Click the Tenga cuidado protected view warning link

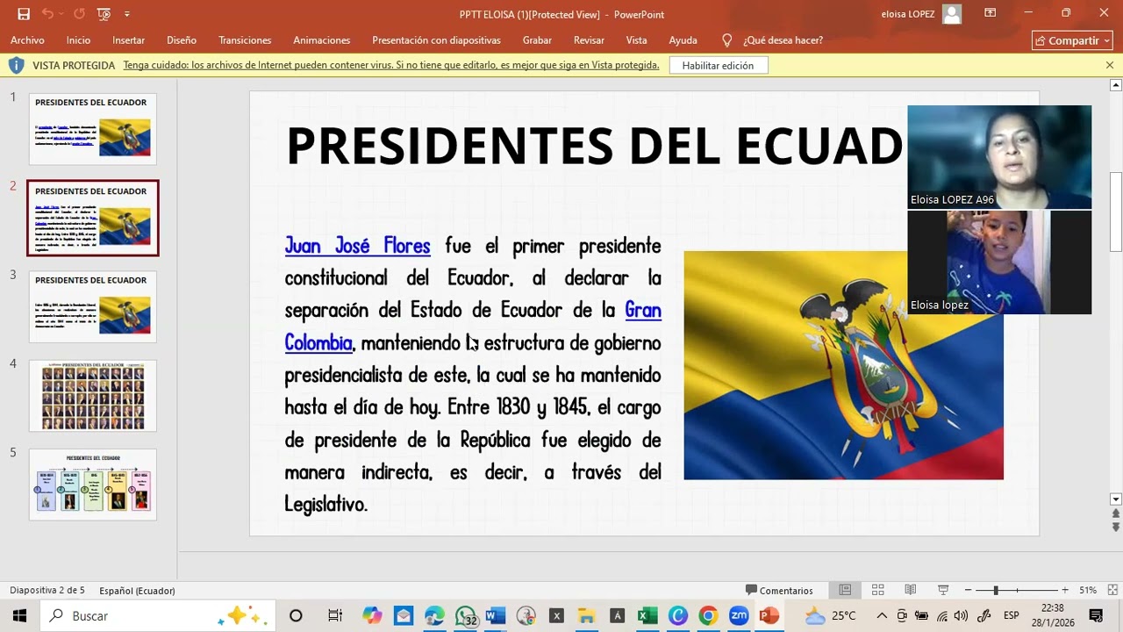coord(391,65)
